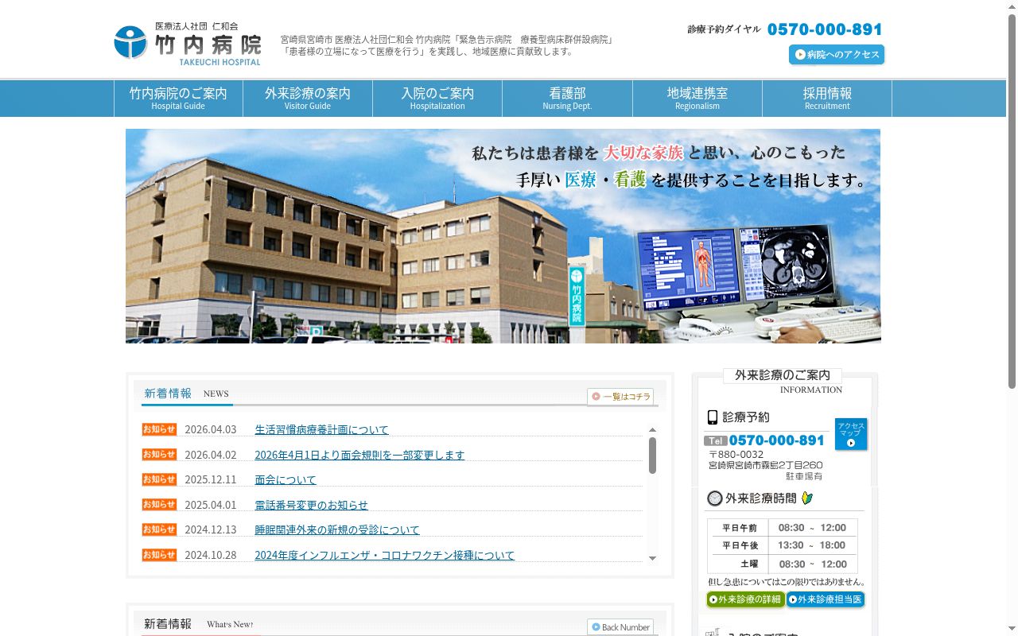
Task: Click the hospital building banner image
Action: 503,236
